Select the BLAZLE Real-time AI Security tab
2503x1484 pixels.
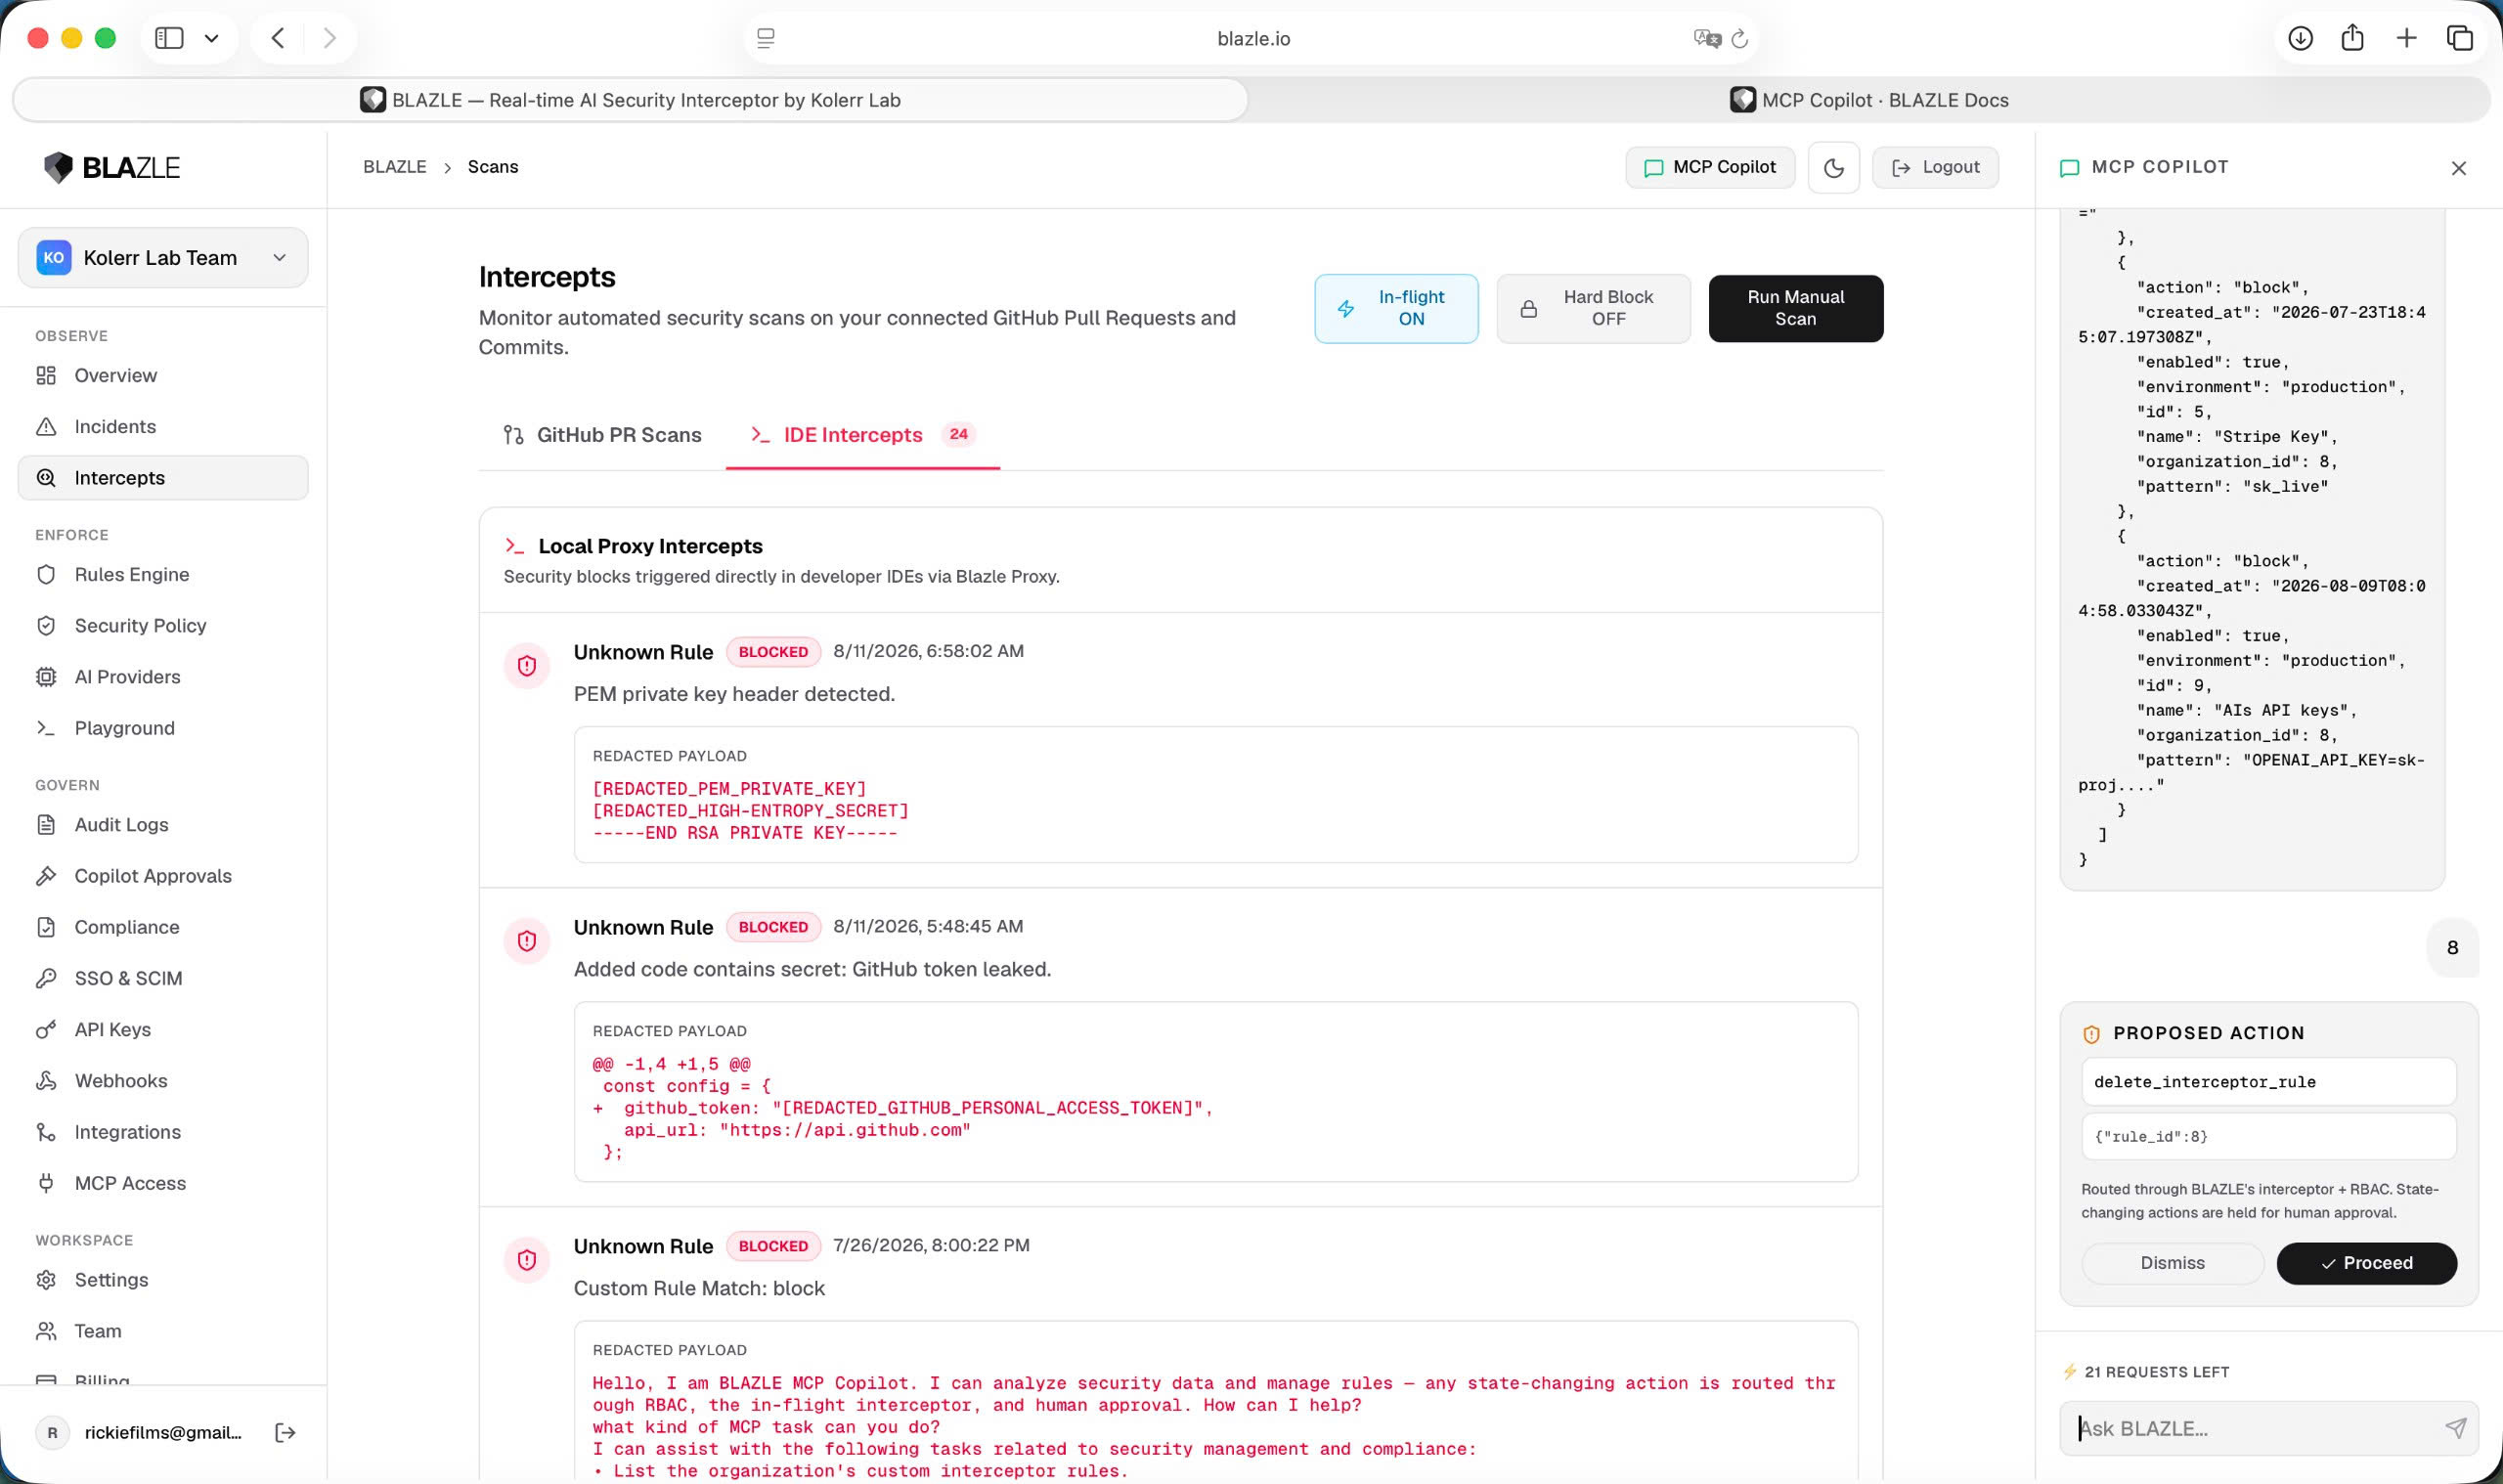(x=631, y=100)
